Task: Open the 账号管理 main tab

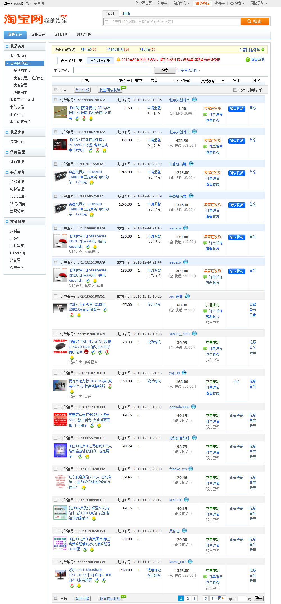Action: pos(84,35)
